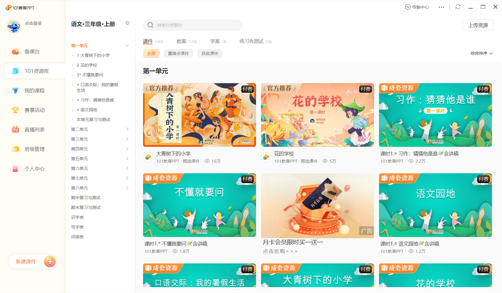
Task: Click 点击抢购 link in the ad
Action: click(280, 251)
